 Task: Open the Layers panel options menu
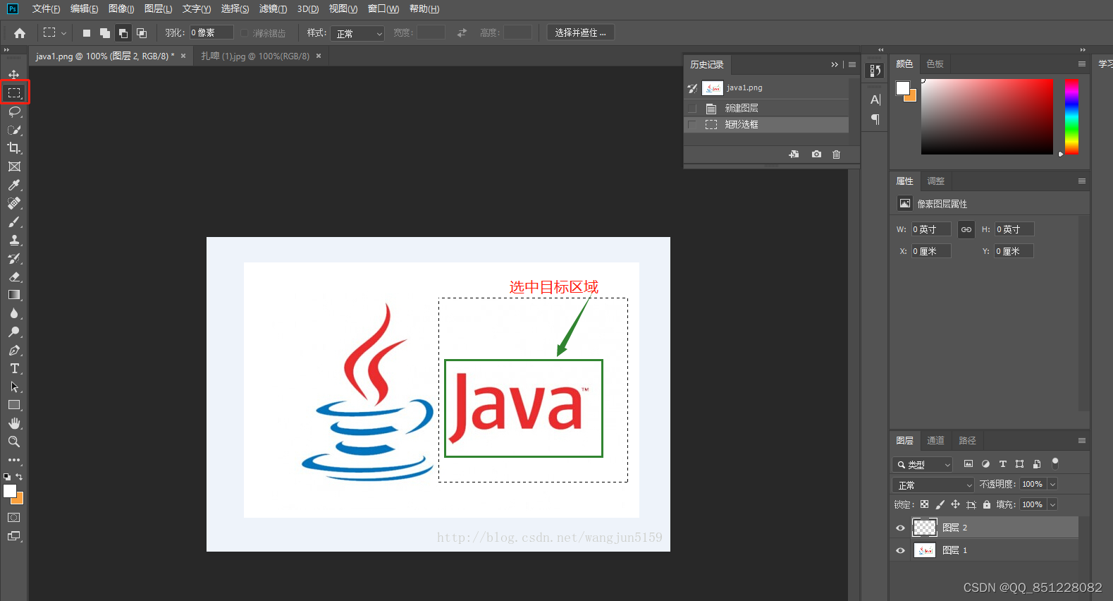click(x=1082, y=441)
